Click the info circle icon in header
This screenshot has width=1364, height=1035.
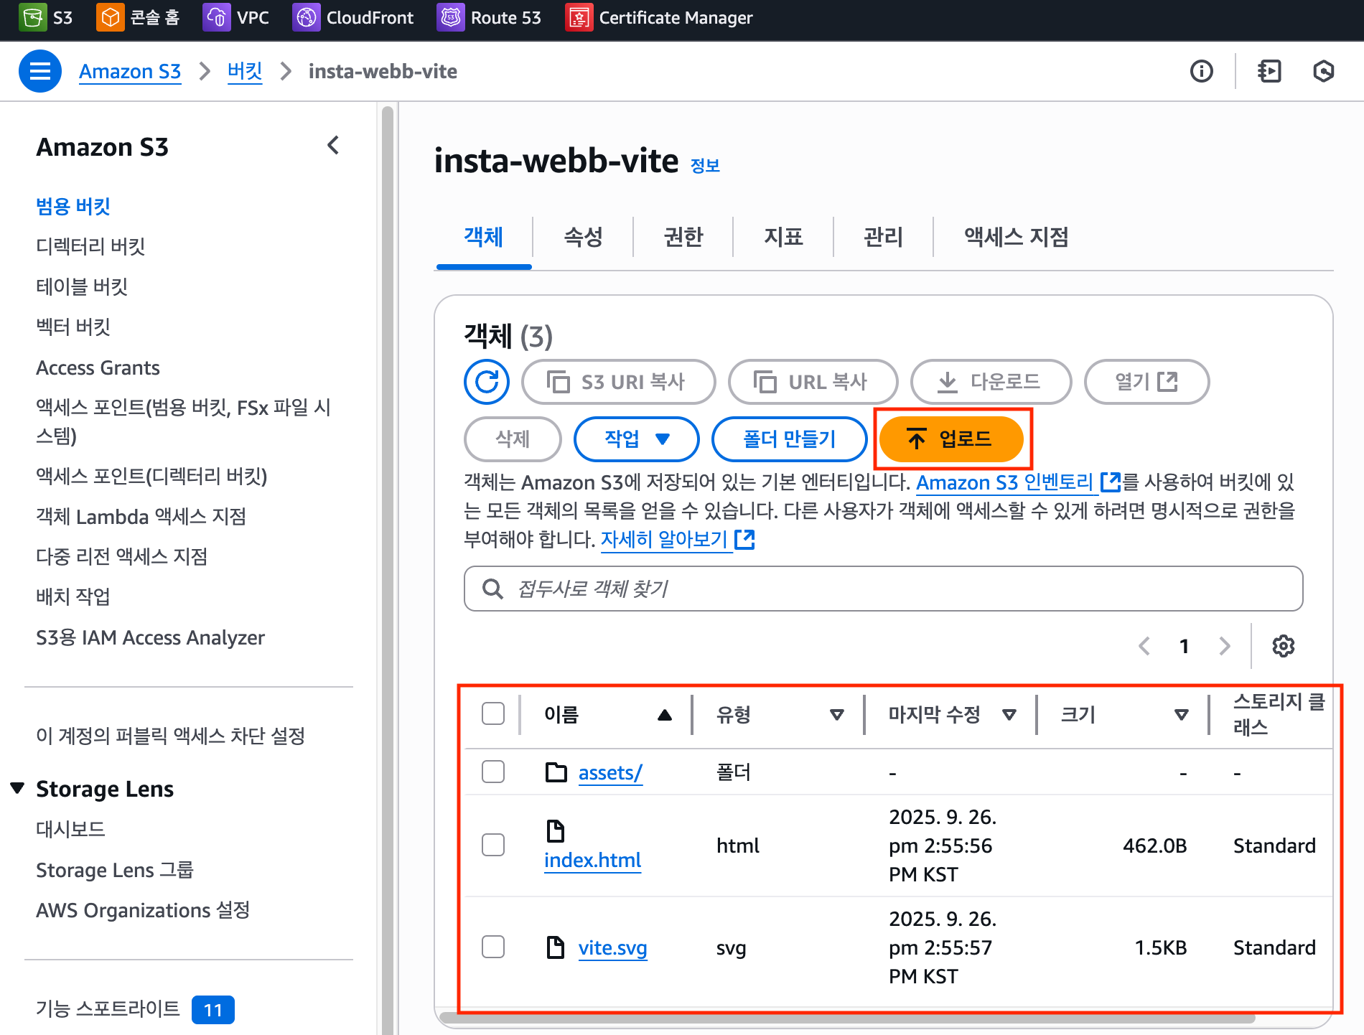click(x=1201, y=71)
